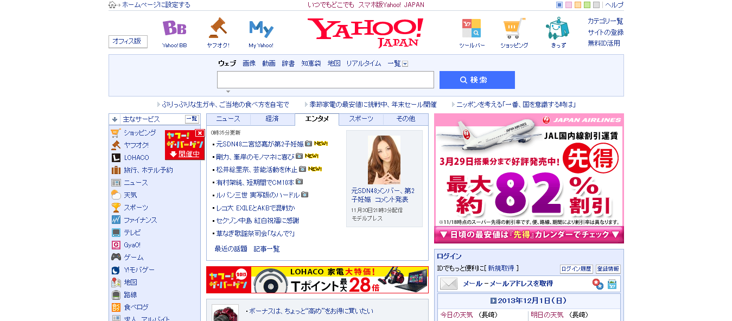
Task: Click the 一覧 button next to 主なサービス
Action: pos(192,119)
